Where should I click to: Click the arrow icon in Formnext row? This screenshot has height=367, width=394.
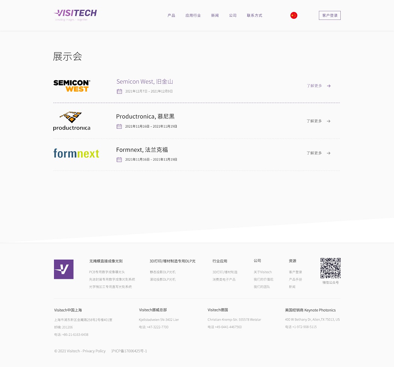click(x=329, y=153)
